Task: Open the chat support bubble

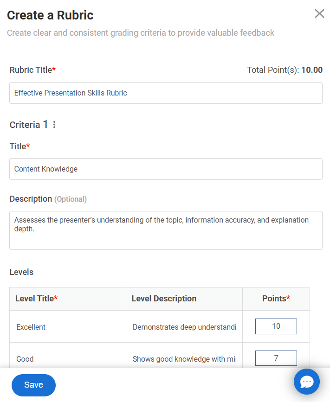Action: 306,382
